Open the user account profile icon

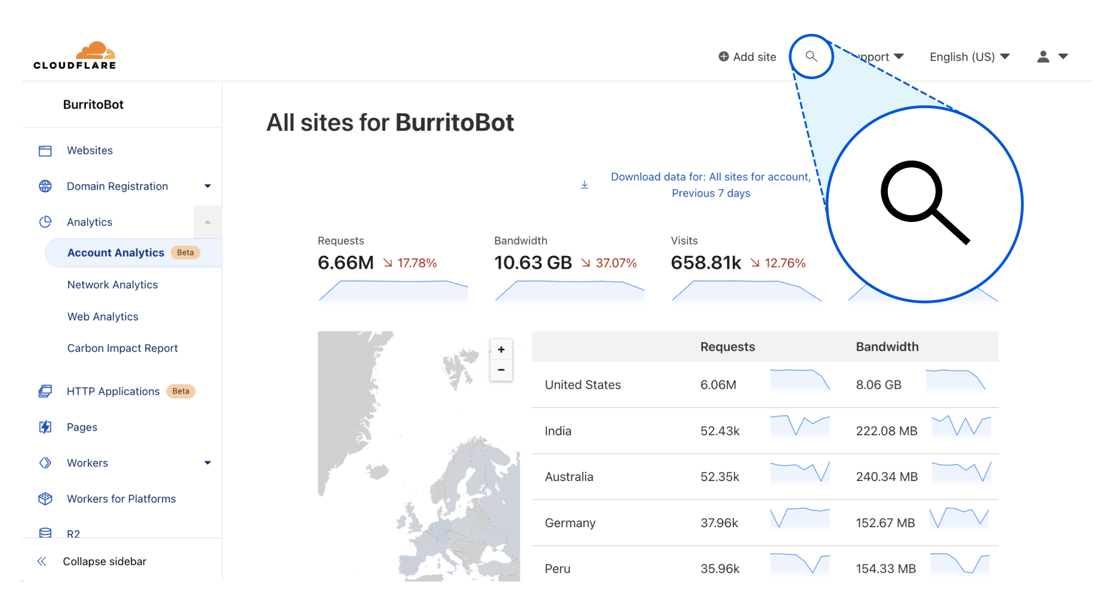point(1043,57)
